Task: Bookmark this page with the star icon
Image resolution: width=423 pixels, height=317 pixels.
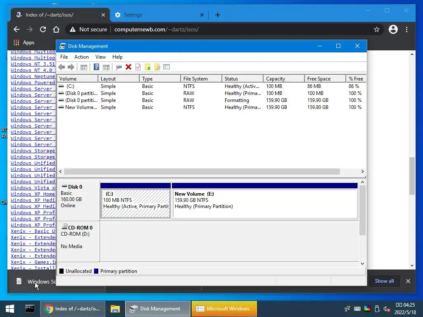Action: click(x=377, y=29)
